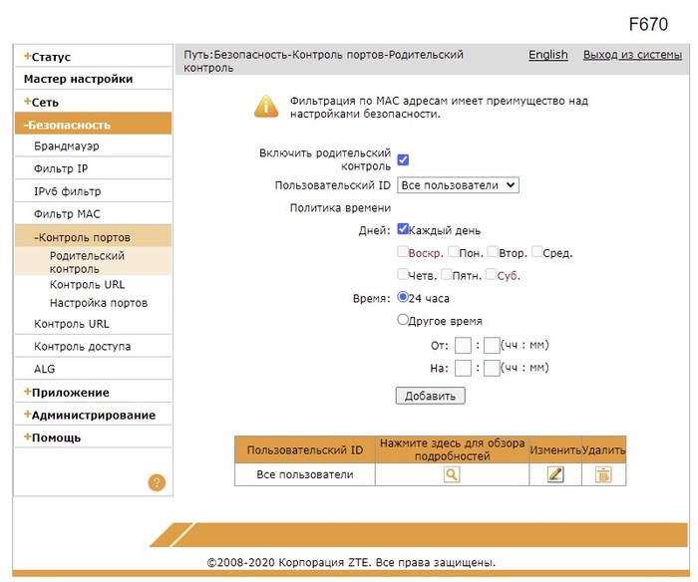Viewport: 698px width, 582px height.
Task: Open top-level Контроль URL below Настройка портов
Action: click(71, 324)
